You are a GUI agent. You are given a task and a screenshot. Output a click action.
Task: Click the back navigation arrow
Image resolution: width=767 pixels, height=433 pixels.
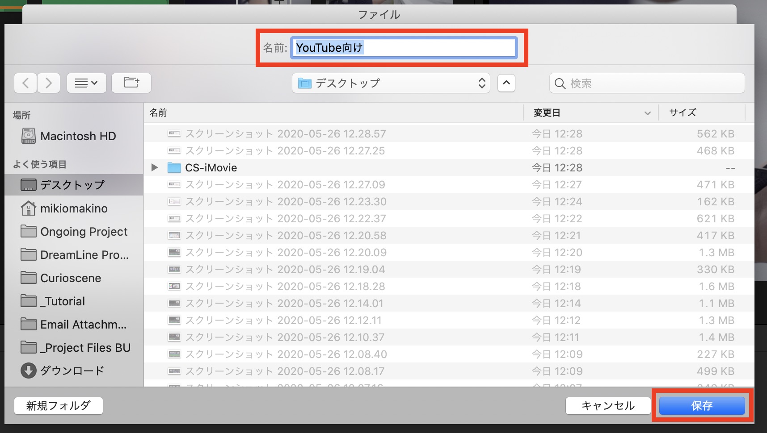(x=25, y=83)
